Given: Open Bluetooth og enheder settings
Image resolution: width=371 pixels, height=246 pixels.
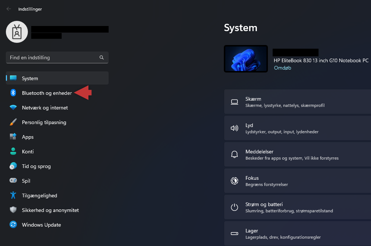Looking at the screenshot, I should (57, 93).
